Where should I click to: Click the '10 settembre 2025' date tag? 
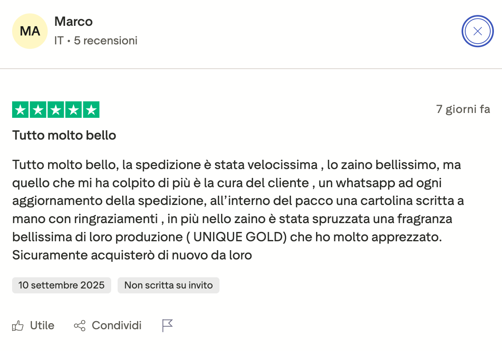tap(61, 285)
